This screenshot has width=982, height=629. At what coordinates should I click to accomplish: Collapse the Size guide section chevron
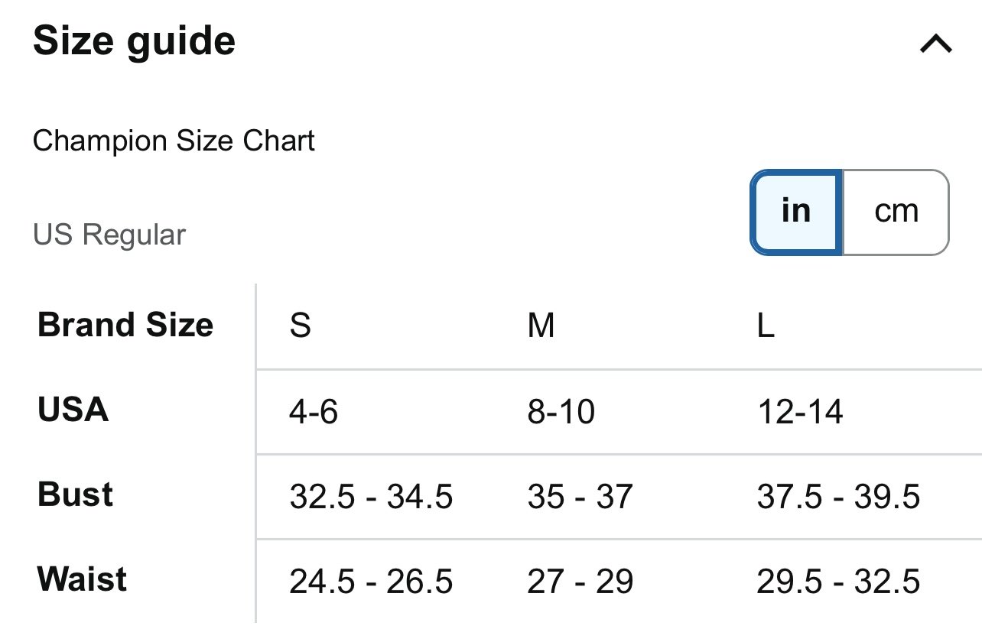coord(935,44)
